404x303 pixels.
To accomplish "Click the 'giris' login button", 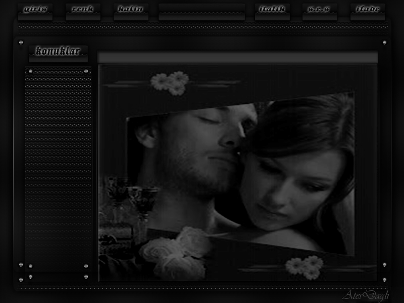I will tap(35, 9).
